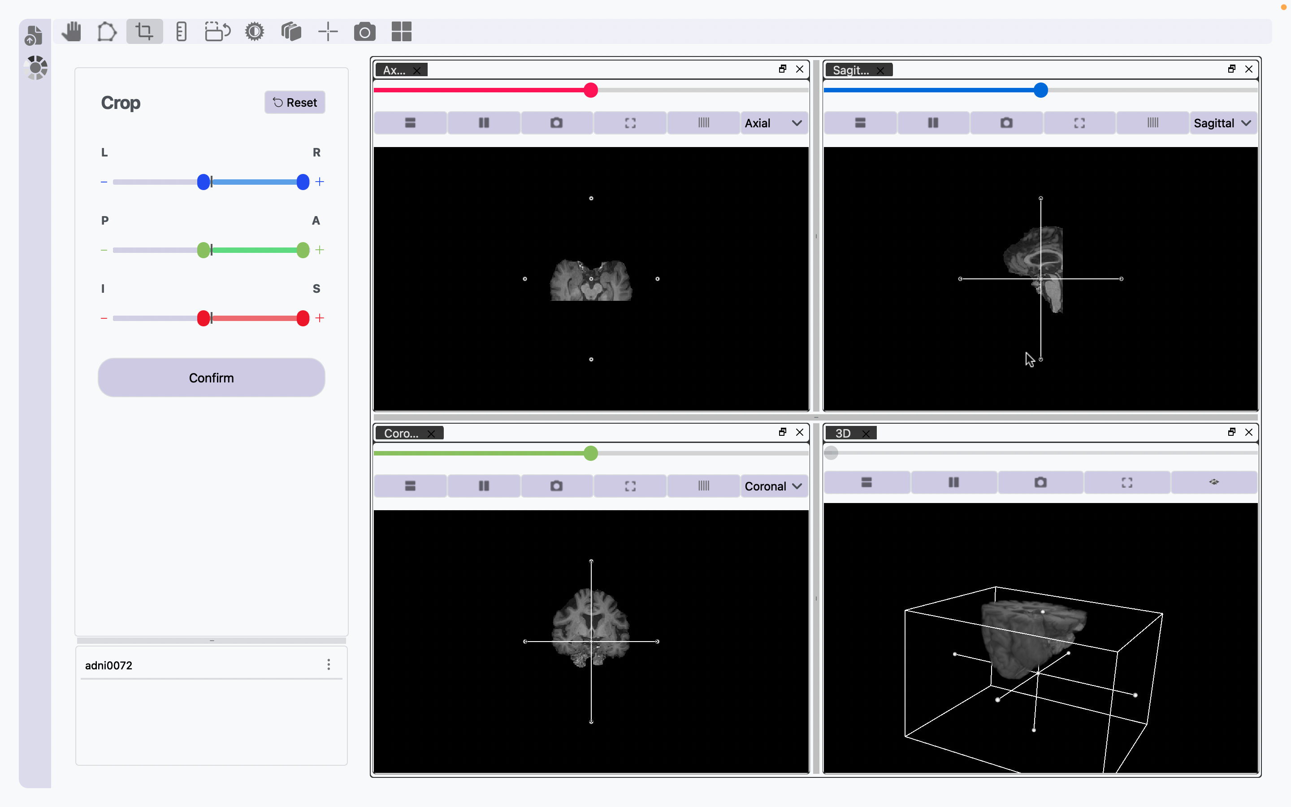
Task: Click the camera screenshot toolbar icon
Action: pos(364,32)
